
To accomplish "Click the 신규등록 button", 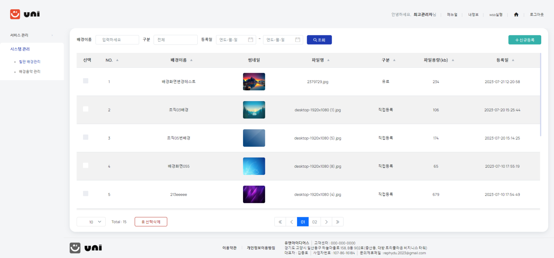I will click(525, 40).
